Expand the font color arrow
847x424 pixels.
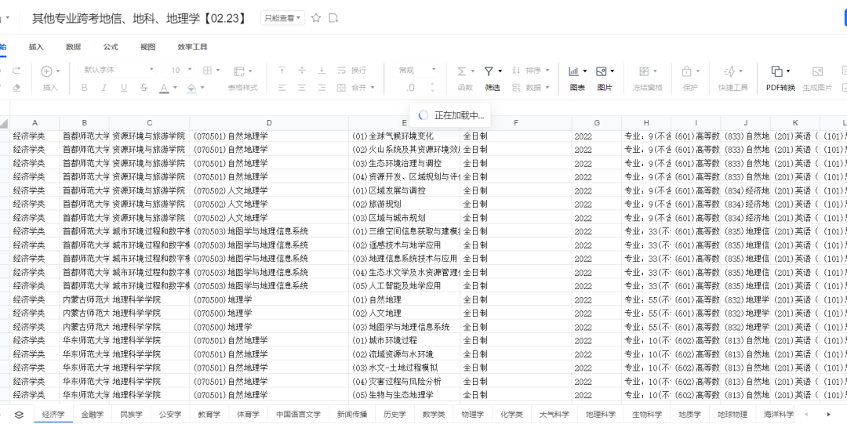(x=176, y=88)
